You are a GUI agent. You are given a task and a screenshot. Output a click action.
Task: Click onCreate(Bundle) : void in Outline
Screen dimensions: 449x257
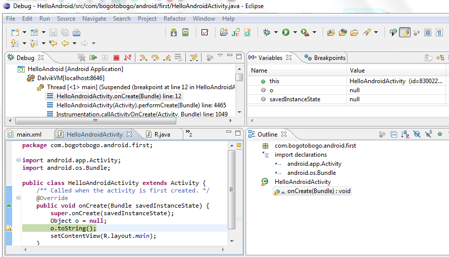point(312,191)
